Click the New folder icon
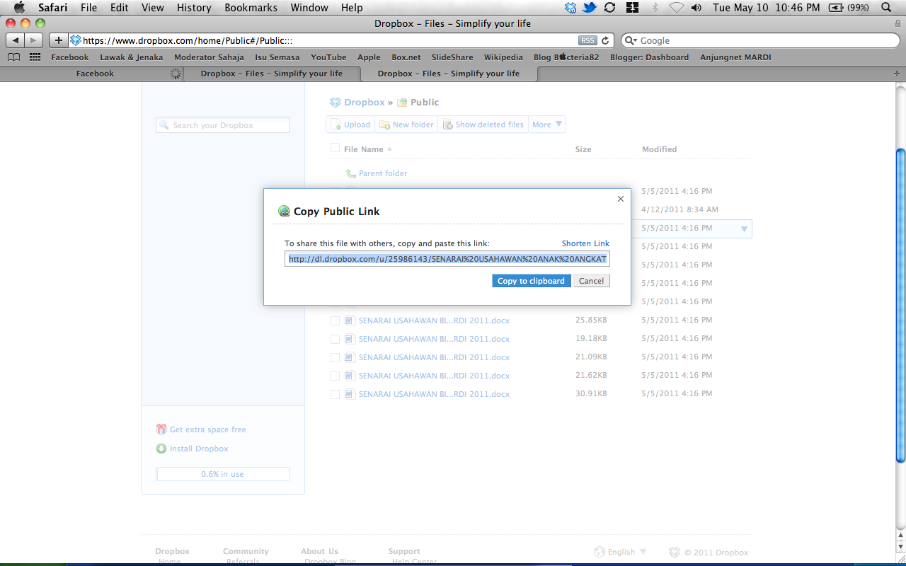906x566 pixels. (x=384, y=125)
